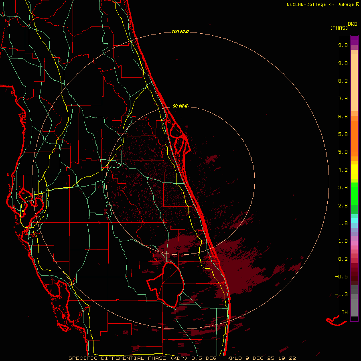Viewport: 361px width, 361px height.
Task: Pick the gray band at the legend bottom
Action: 354,308
